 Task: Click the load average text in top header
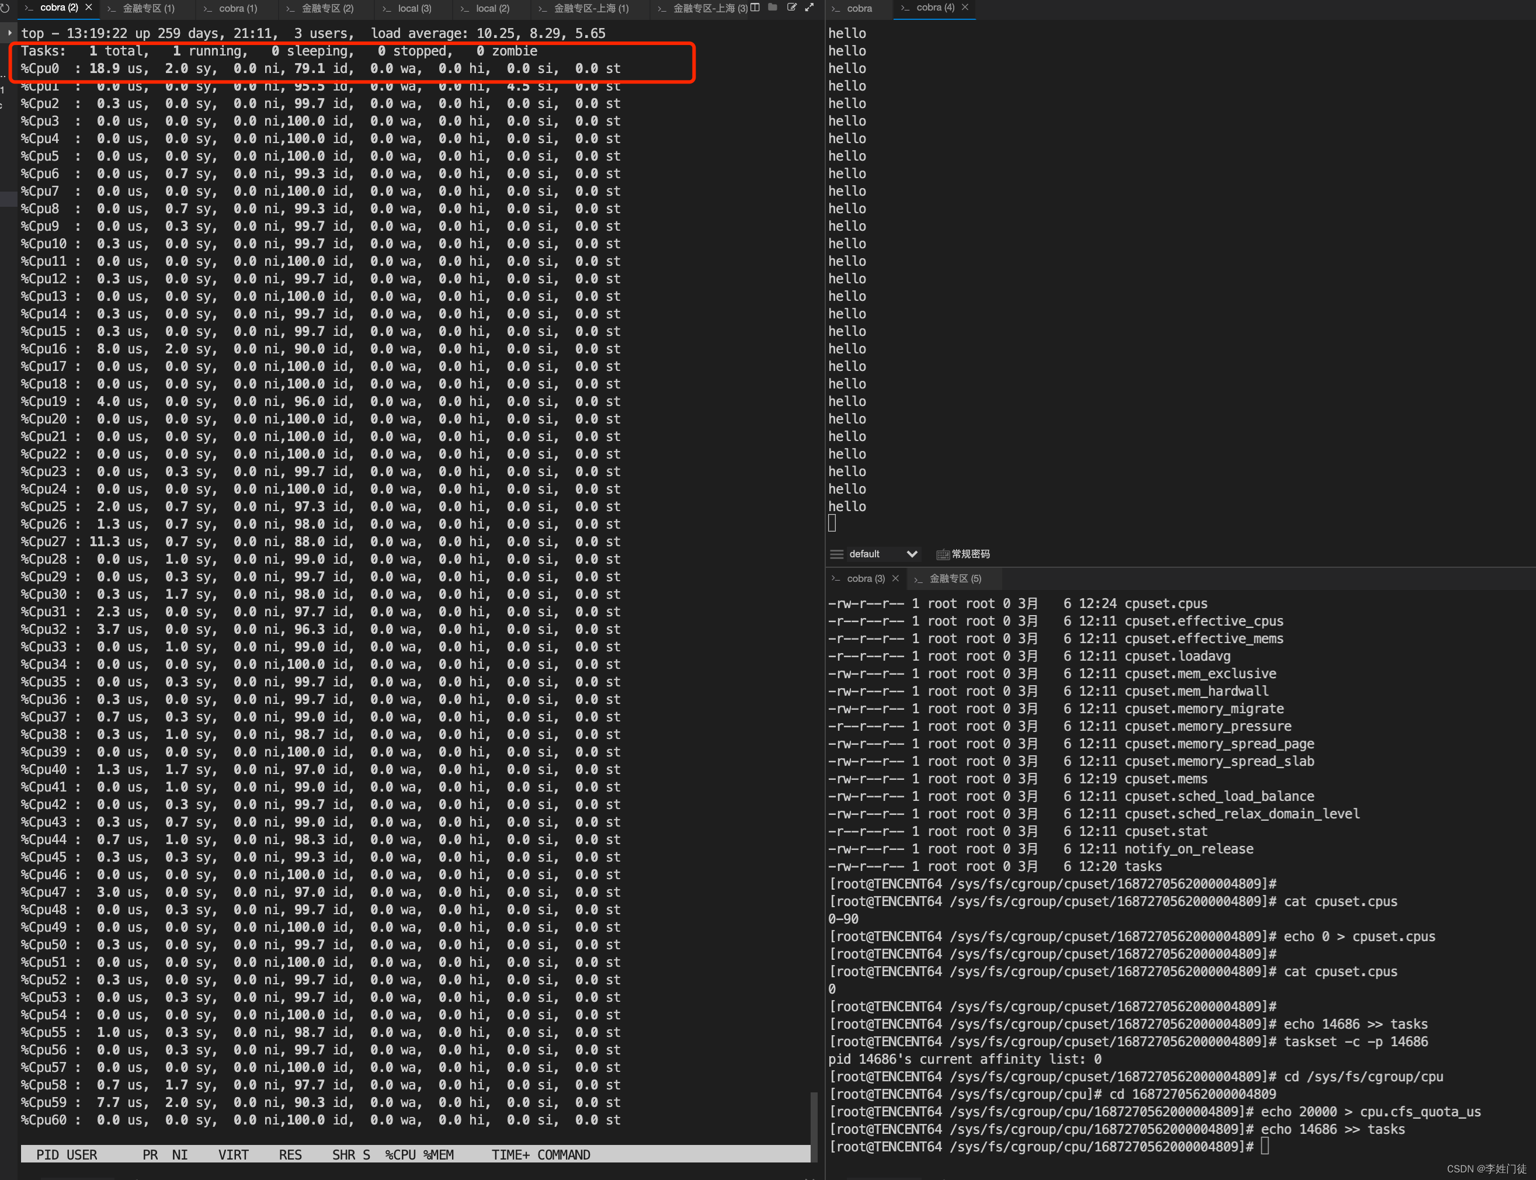[x=488, y=34]
